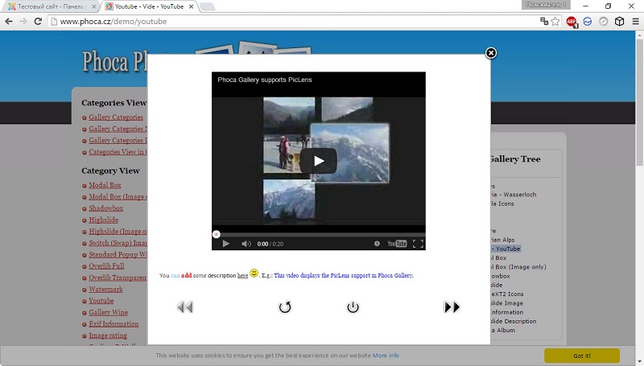Select YouTube in the Gallery Tree
Viewport: 644px width, 366px height.
click(x=506, y=249)
